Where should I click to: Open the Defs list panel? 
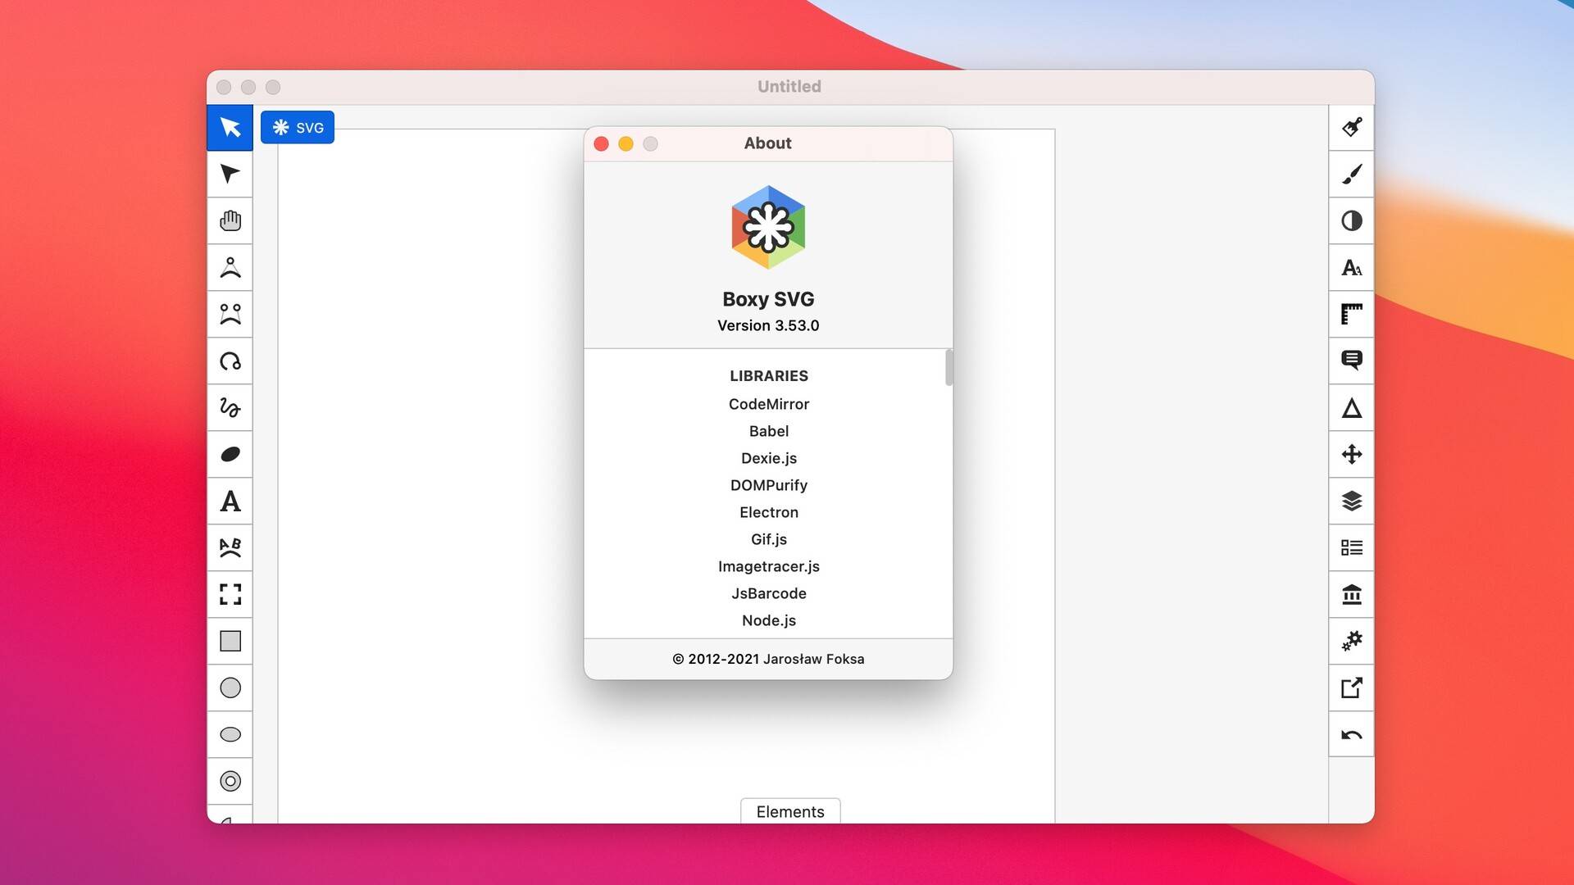1351,547
